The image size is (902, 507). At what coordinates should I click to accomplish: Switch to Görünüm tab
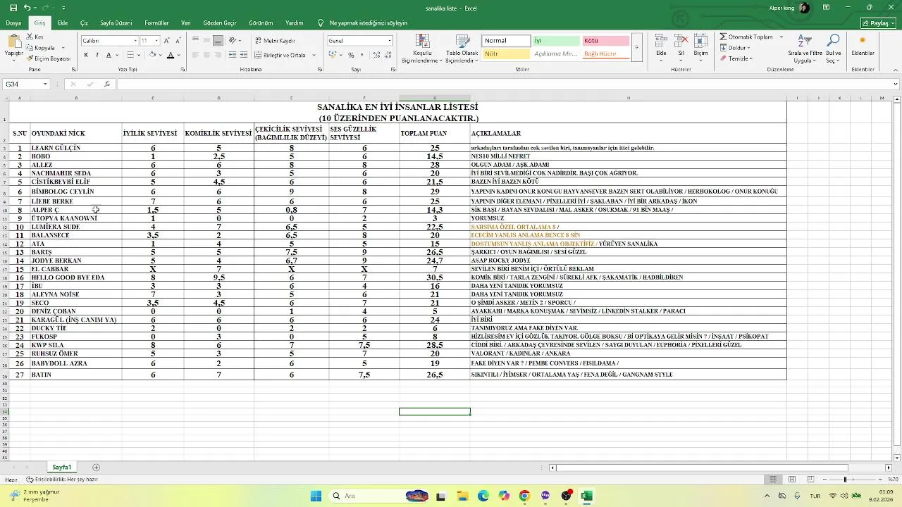[x=261, y=23]
